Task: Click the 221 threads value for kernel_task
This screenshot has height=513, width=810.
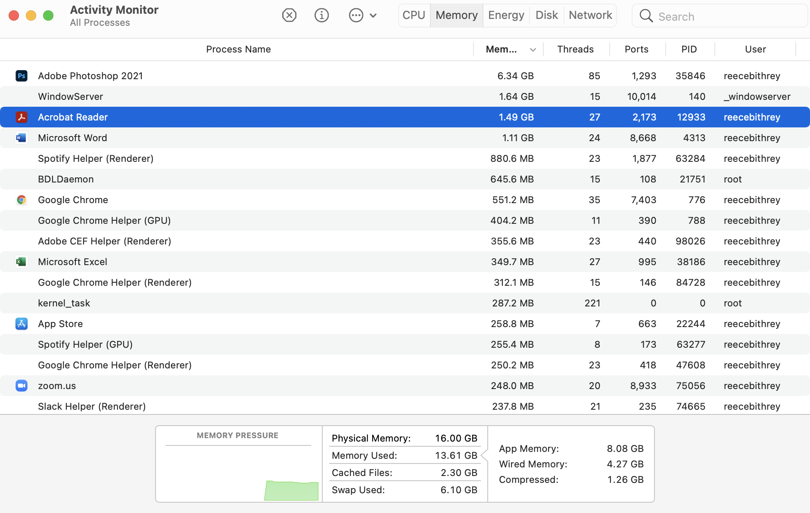Action: pyautogui.click(x=592, y=303)
